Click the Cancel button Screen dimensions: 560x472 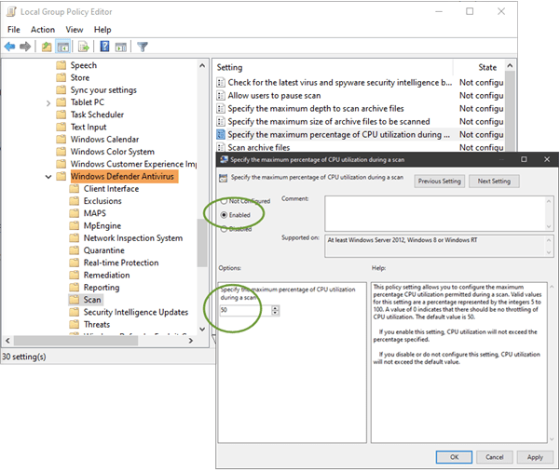495,457
